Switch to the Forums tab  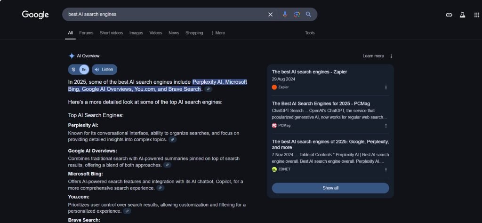pos(86,33)
